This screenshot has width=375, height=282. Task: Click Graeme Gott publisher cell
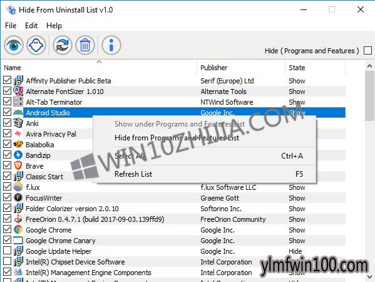pos(220,198)
